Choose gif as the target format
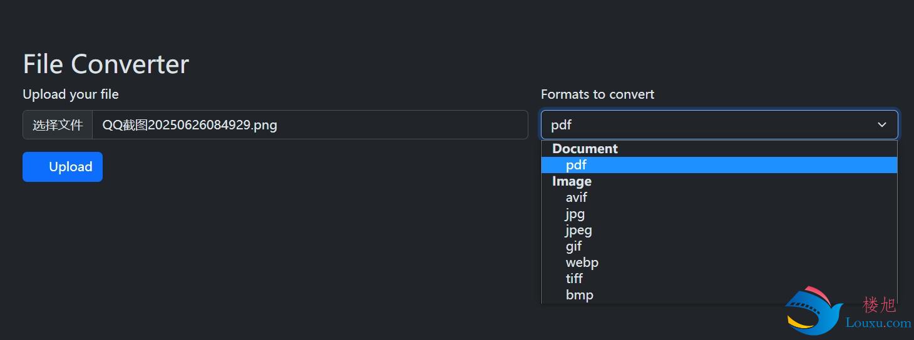 point(719,246)
